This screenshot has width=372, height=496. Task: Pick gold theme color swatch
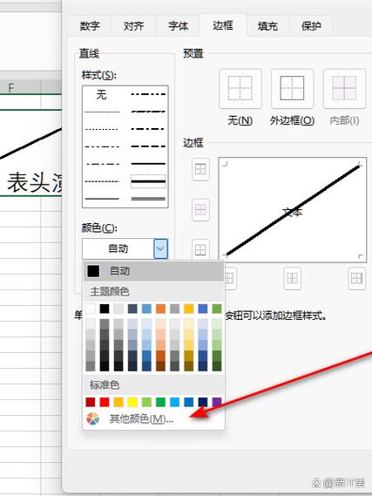coord(189,309)
